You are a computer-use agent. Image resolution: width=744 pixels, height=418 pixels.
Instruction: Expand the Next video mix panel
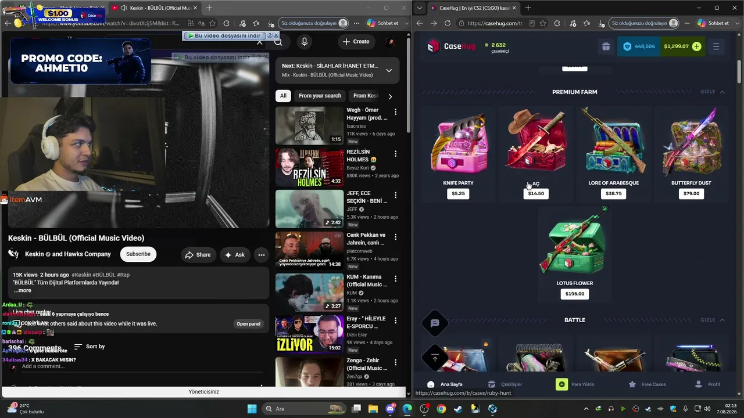[389, 70]
